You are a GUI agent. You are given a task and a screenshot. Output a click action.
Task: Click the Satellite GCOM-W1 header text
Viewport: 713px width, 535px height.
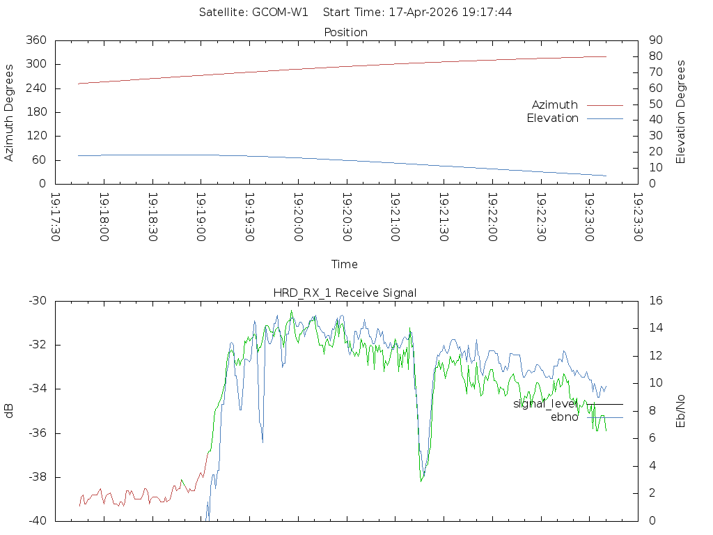pyautogui.click(x=253, y=13)
